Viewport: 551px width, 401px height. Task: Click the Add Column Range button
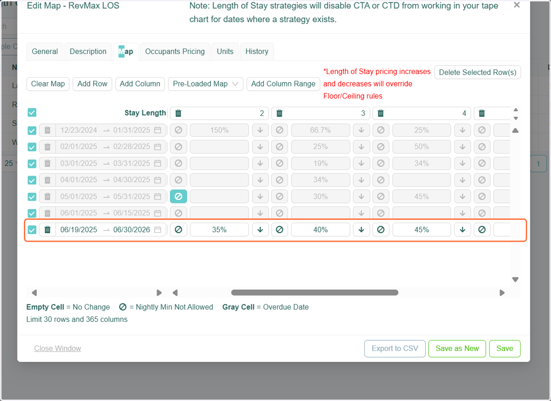point(283,84)
